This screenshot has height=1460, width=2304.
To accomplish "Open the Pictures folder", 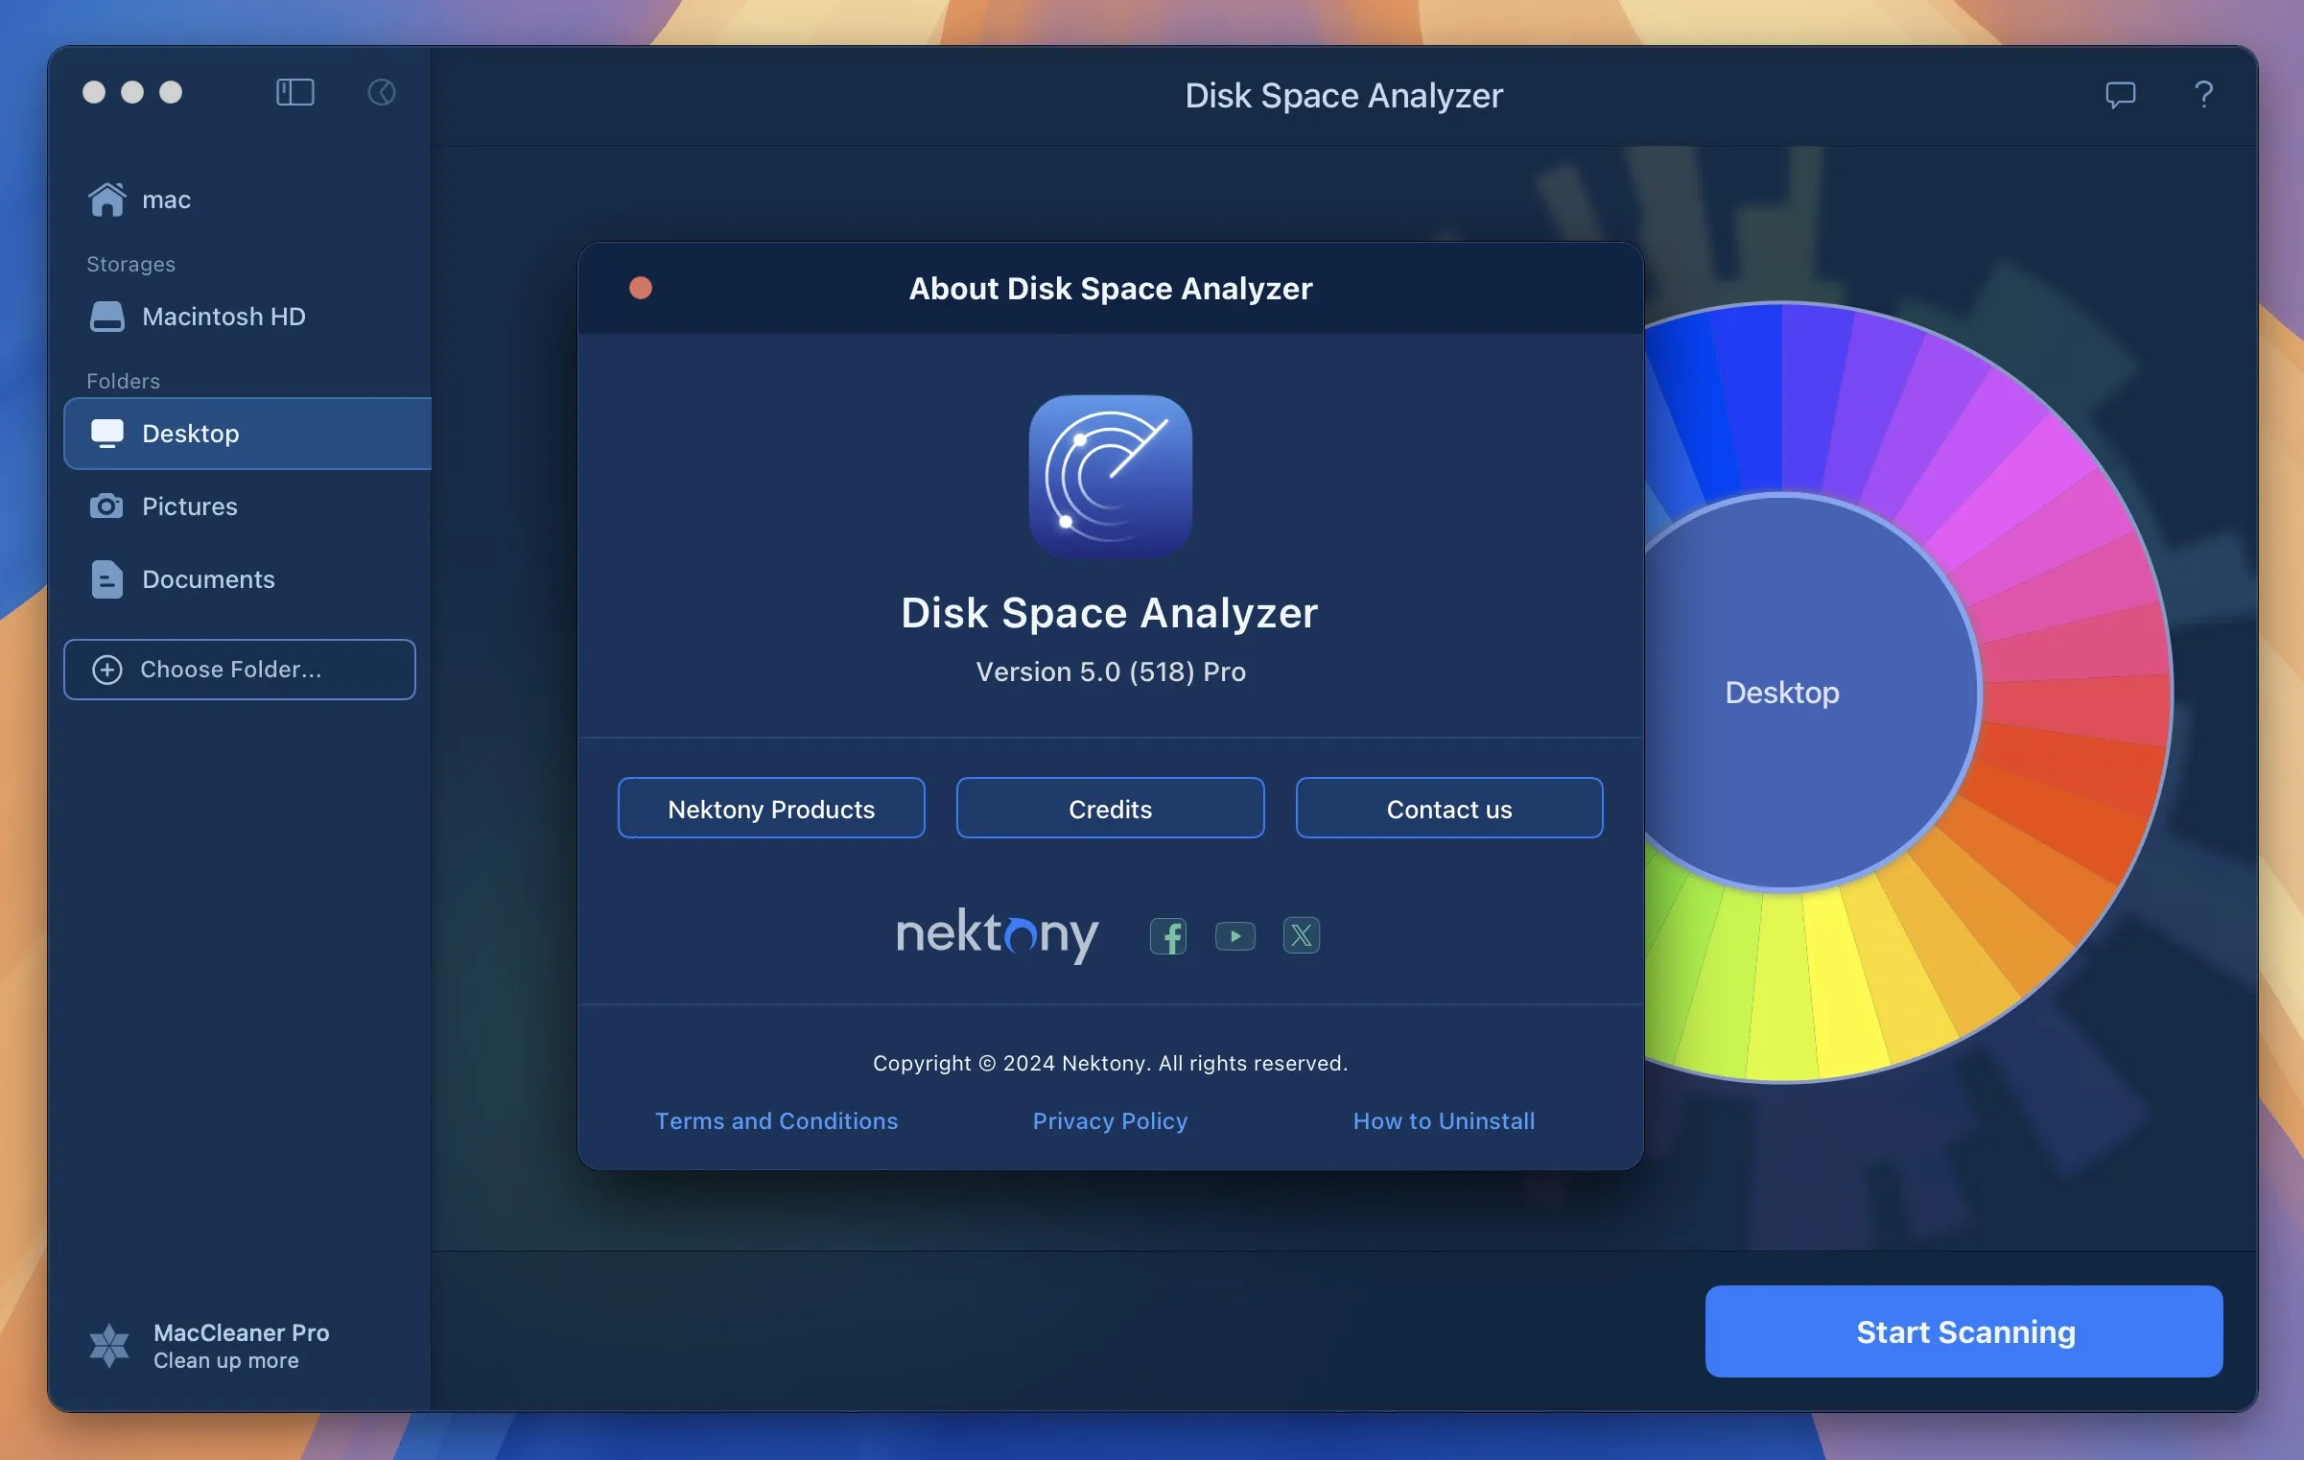I will (163, 506).
